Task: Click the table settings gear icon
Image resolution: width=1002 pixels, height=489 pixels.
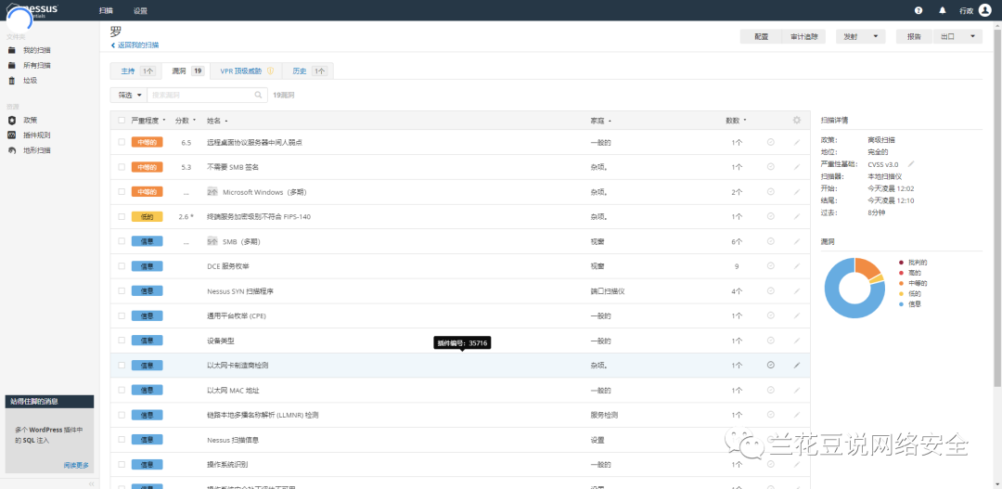Action: pos(796,120)
